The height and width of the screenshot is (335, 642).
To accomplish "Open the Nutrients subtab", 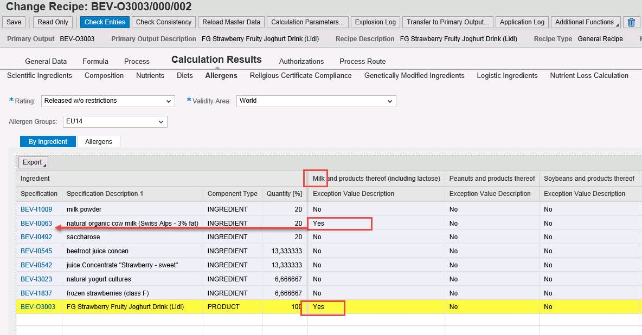I will click(x=150, y=76).
